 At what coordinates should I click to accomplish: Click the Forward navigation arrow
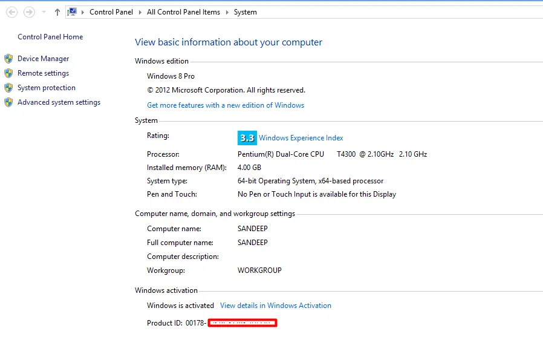point(29,12)
